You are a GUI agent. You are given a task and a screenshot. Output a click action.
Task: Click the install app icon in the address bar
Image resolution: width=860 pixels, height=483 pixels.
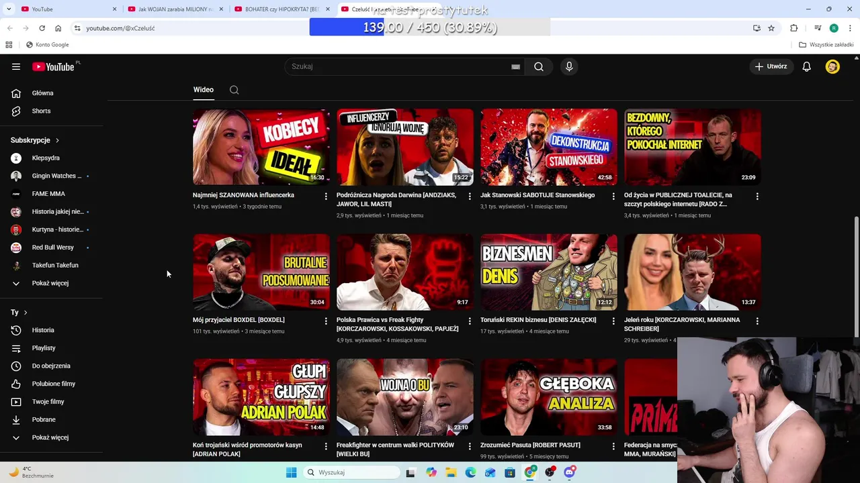tap(757, 28)
